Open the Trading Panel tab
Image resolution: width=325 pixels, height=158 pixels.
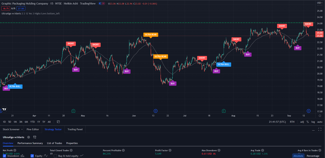pyautogui.click(x=75, y=129)
